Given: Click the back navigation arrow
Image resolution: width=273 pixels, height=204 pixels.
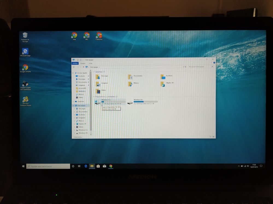Looking at the screenshot, I should tap(74, 67).
